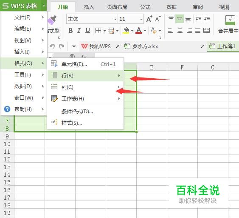Choose 样式(S)... option
This screenshot has height=218, width=239.
tap(85, 123)
